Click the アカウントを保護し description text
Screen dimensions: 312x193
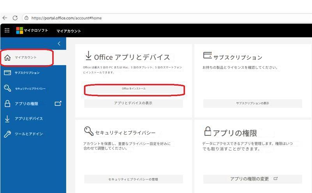click(x=127, y=146)
